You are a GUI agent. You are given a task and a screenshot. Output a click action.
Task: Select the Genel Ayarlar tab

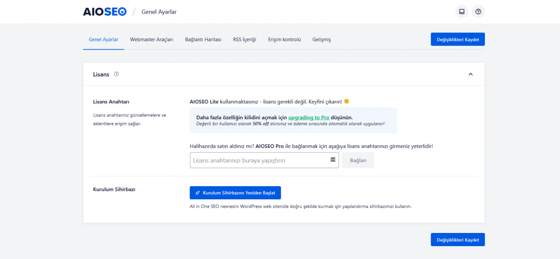(103, 39)
